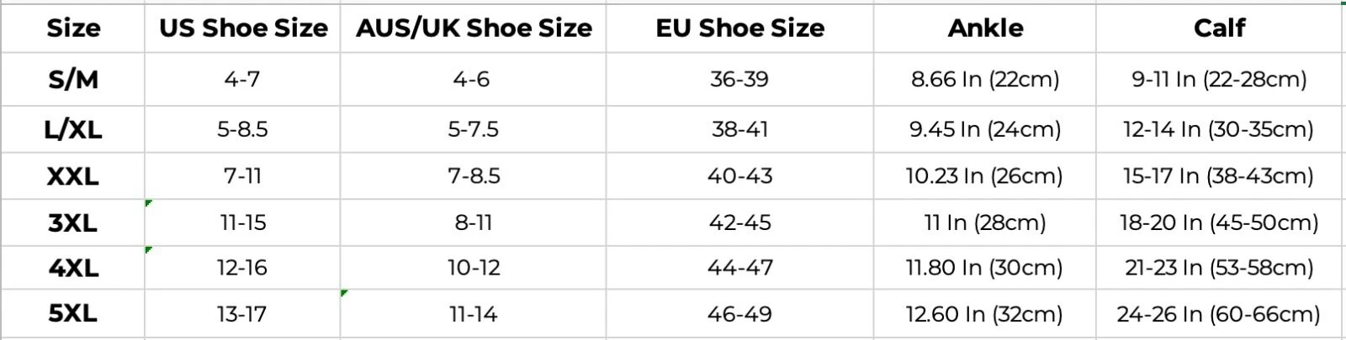1346x340 pixels.
Task: Click the cell containing 11-15 US size
Action: click(x=242, y=222)
